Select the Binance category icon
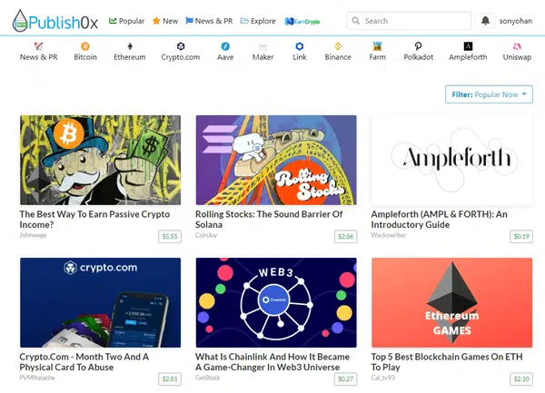 coord(338,46)
